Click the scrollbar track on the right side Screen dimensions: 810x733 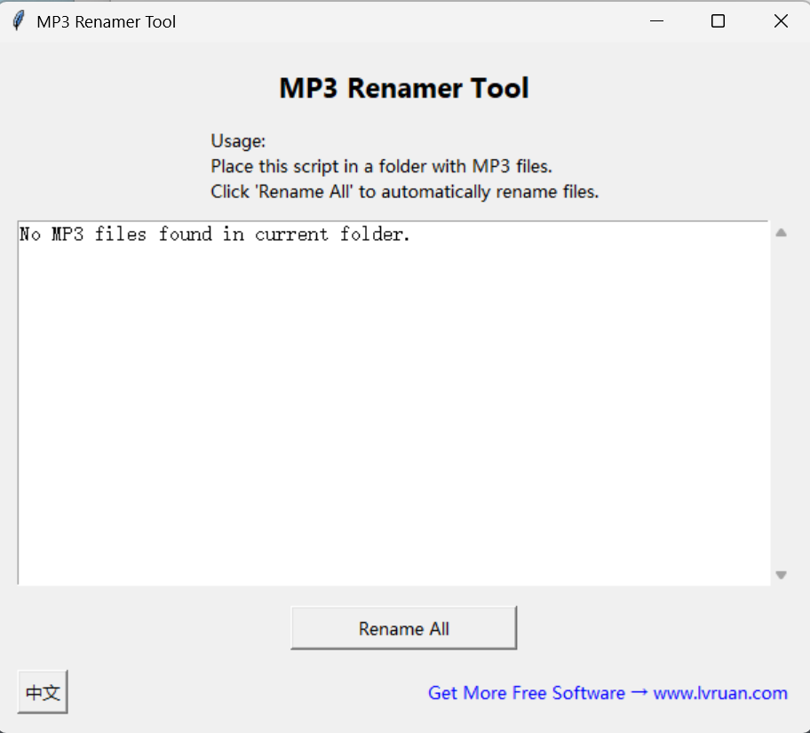point(781,400)
